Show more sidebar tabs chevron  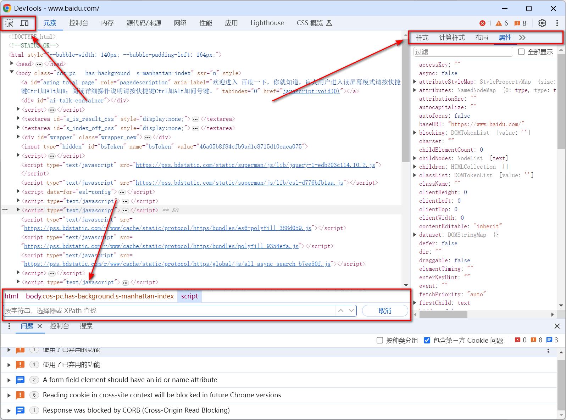pyautogui.click(x=522, y=38)
